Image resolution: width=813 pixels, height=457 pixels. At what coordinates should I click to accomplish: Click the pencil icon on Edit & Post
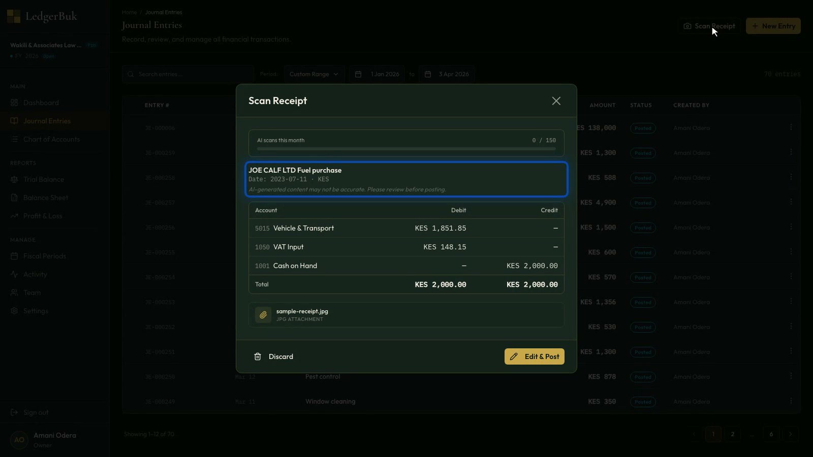[514, 356]
